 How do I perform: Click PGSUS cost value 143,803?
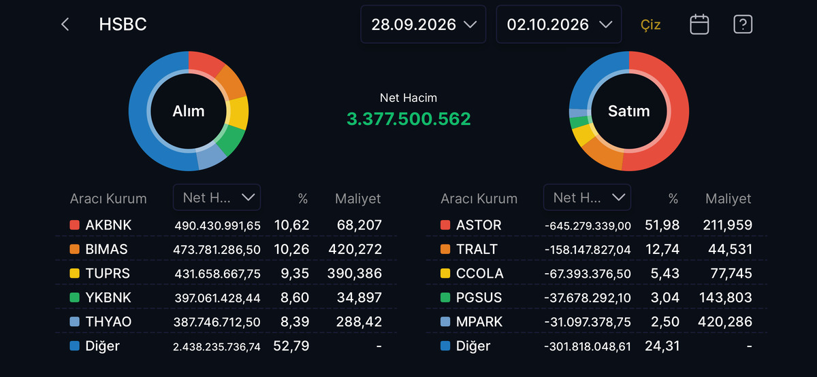tap(726, 298)
